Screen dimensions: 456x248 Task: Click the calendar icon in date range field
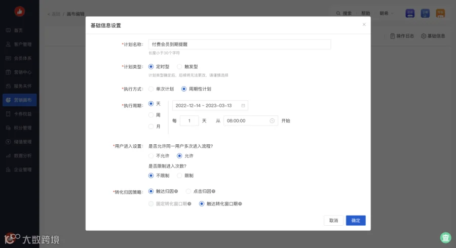(x=243, y=106)
